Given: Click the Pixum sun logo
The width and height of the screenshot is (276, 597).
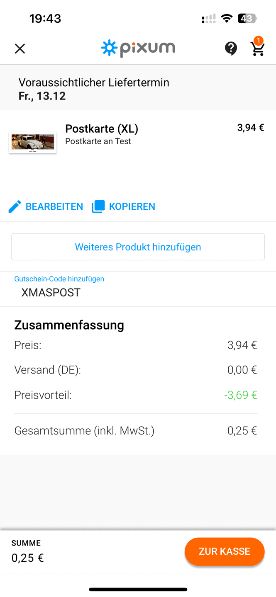Looking at the screenshot, I should click(110, 48).
